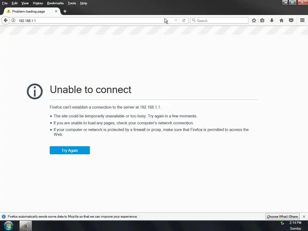The image size is (308, 231).
Task: Open the Windows Start menu
Action: click(x=8, y=226)
